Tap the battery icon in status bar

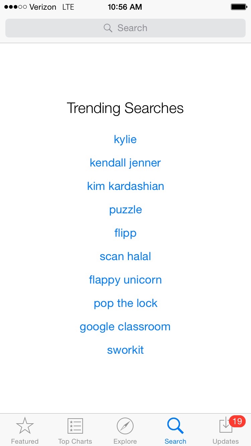pos(239,7)
